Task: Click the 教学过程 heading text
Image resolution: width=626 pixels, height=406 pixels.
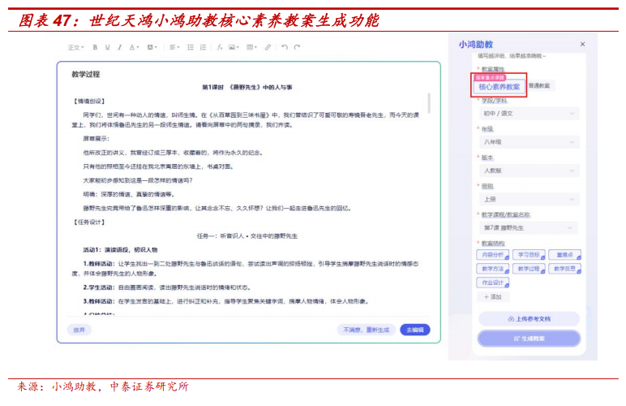Action: click(x=86, y=75)
